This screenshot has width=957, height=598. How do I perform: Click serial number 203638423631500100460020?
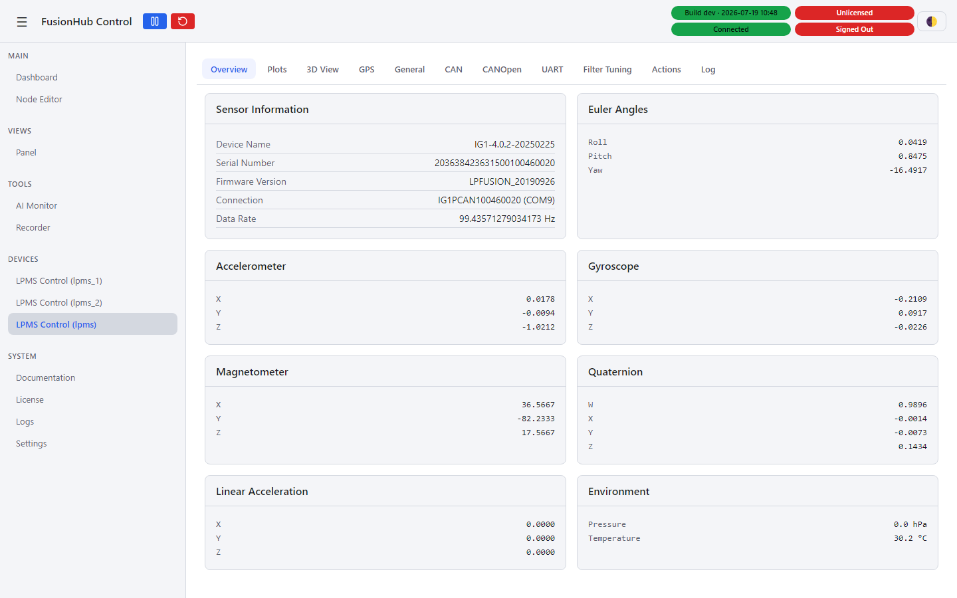point(494,163)
